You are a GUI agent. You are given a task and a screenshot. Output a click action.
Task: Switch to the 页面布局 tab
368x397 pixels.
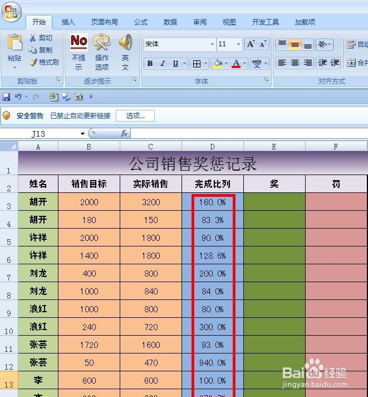pos(104,22)
